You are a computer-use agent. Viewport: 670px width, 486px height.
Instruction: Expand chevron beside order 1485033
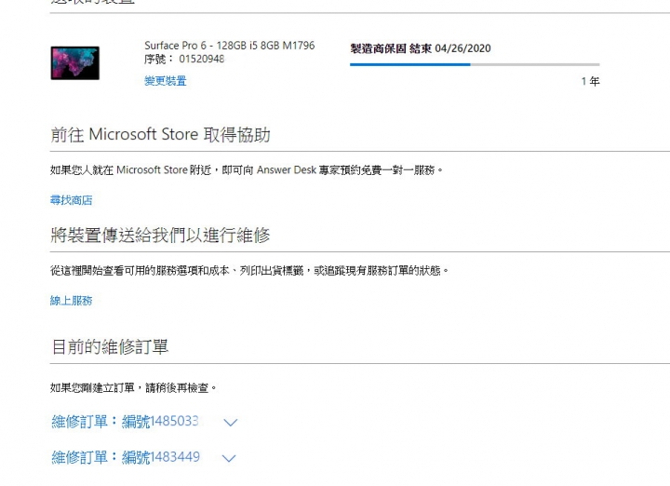pos(231,423)
